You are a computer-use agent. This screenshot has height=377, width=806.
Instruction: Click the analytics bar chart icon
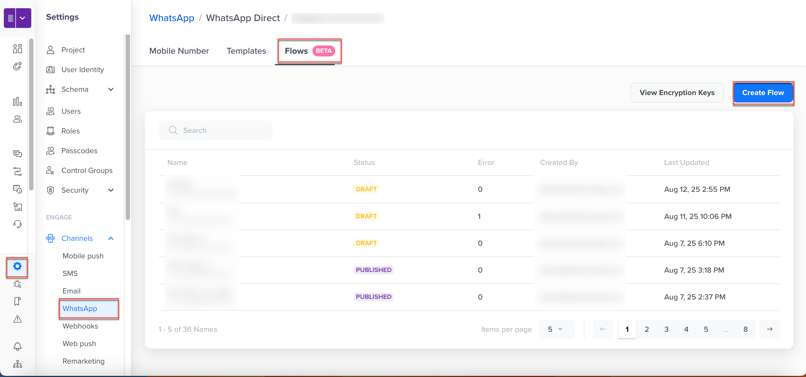click(x=17, y=102)
